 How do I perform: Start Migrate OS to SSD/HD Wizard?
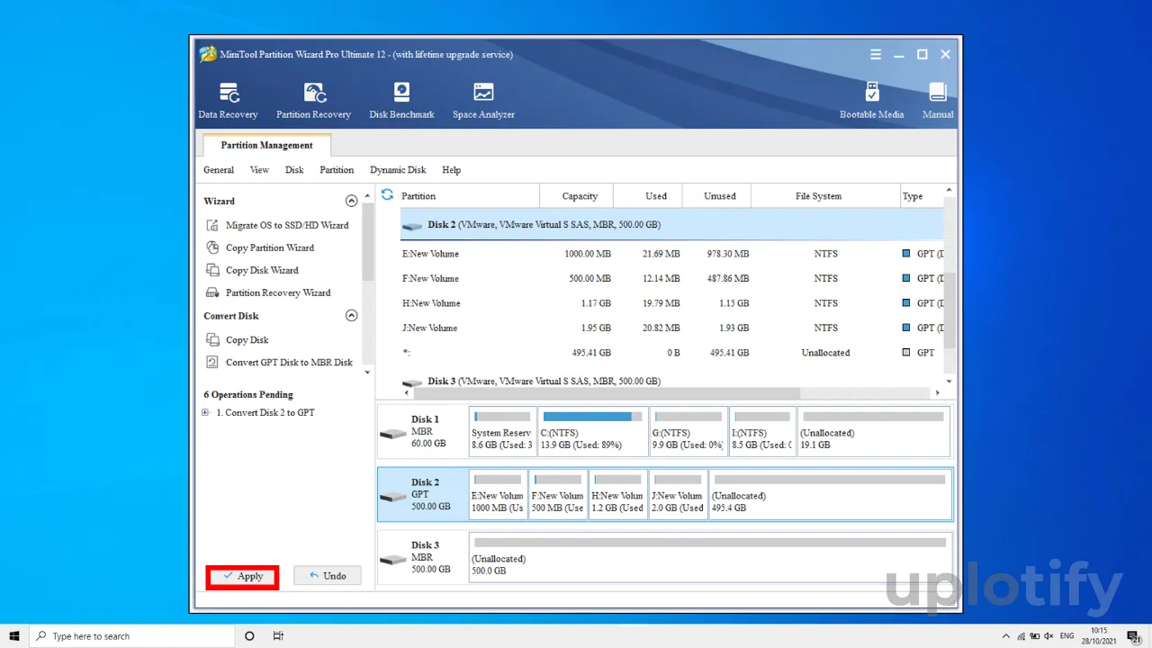pos(286,226)
